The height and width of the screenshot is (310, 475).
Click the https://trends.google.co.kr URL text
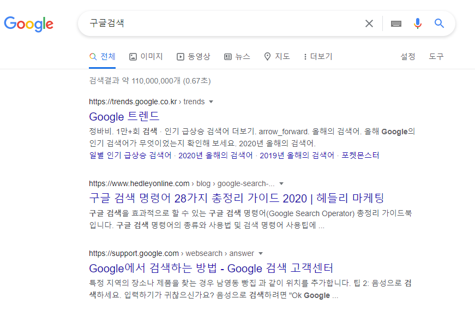coord(133,102)
